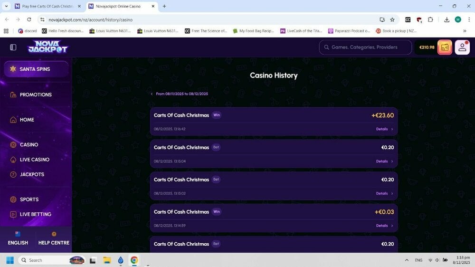The height and width of the screenshot is (267, 475).
Task: Open Live Betting in the sidebar
Action: (x=35, y=214)
